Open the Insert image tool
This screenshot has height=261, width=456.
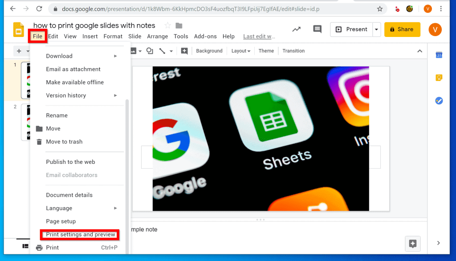point(134,51)
